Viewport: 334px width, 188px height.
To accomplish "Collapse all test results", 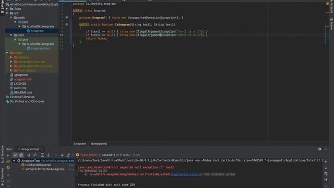I will [49, 155].
